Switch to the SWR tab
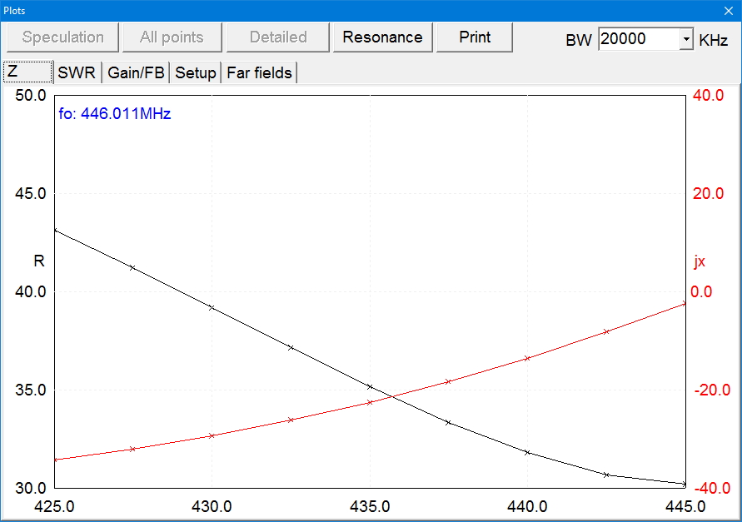Image resolution: width=742 pixels, height=522 pixels. (77, 73)
